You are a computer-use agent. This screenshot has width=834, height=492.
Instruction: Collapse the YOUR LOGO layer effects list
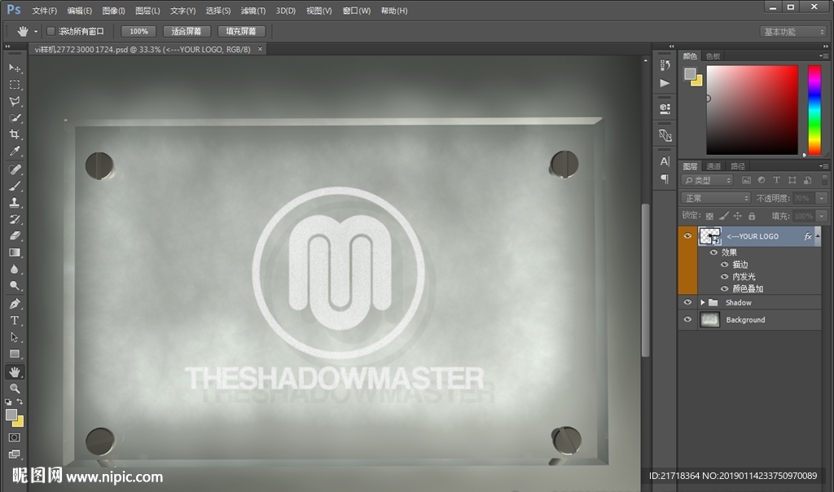818,235
